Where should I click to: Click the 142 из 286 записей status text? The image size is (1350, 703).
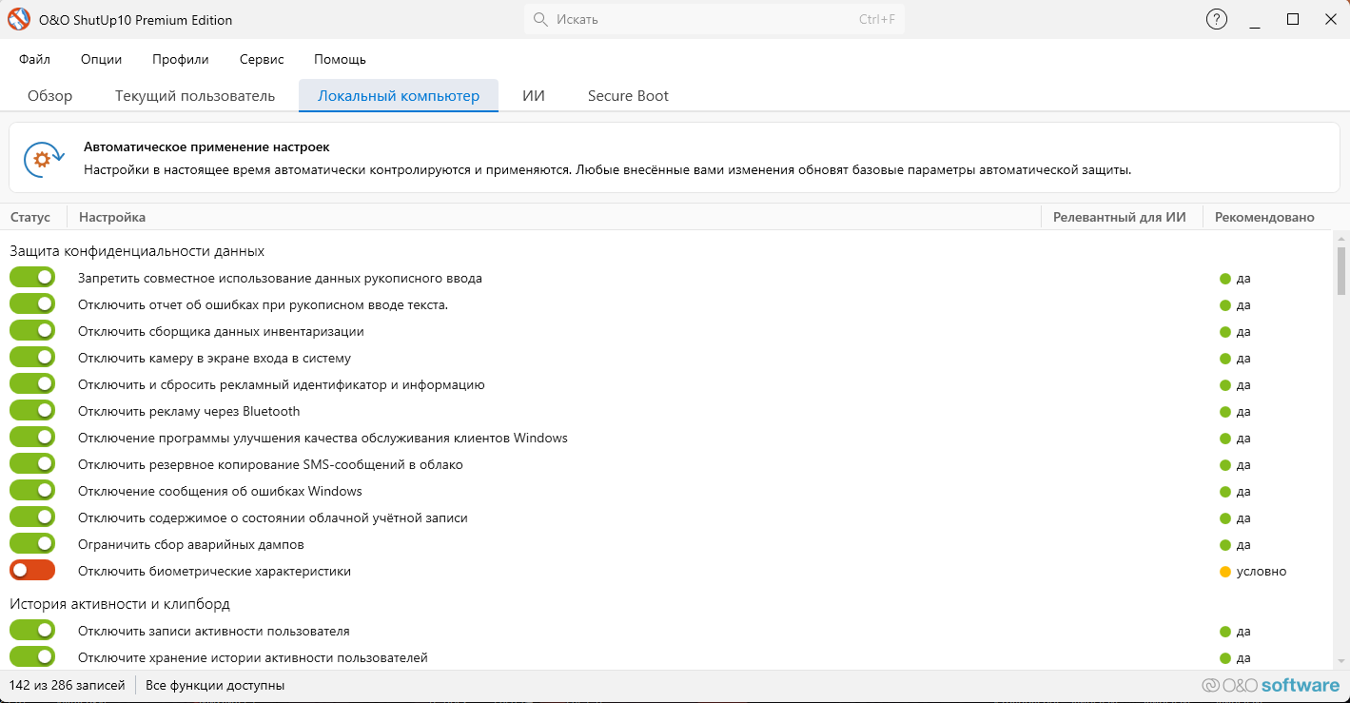coord(68,685)
